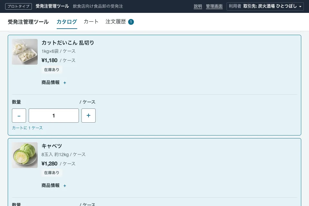
Task: Click the 受発注管理ツール heading beside the tabs
Action: (x=28, y=22)
